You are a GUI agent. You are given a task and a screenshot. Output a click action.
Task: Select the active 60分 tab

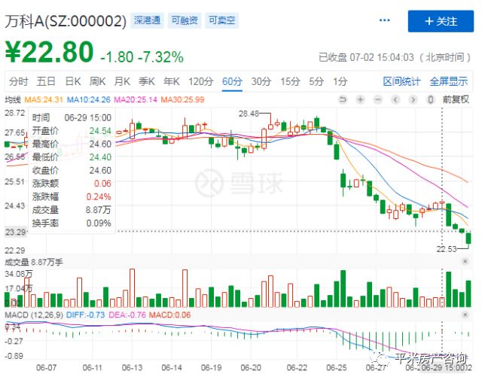click(232, 82)
